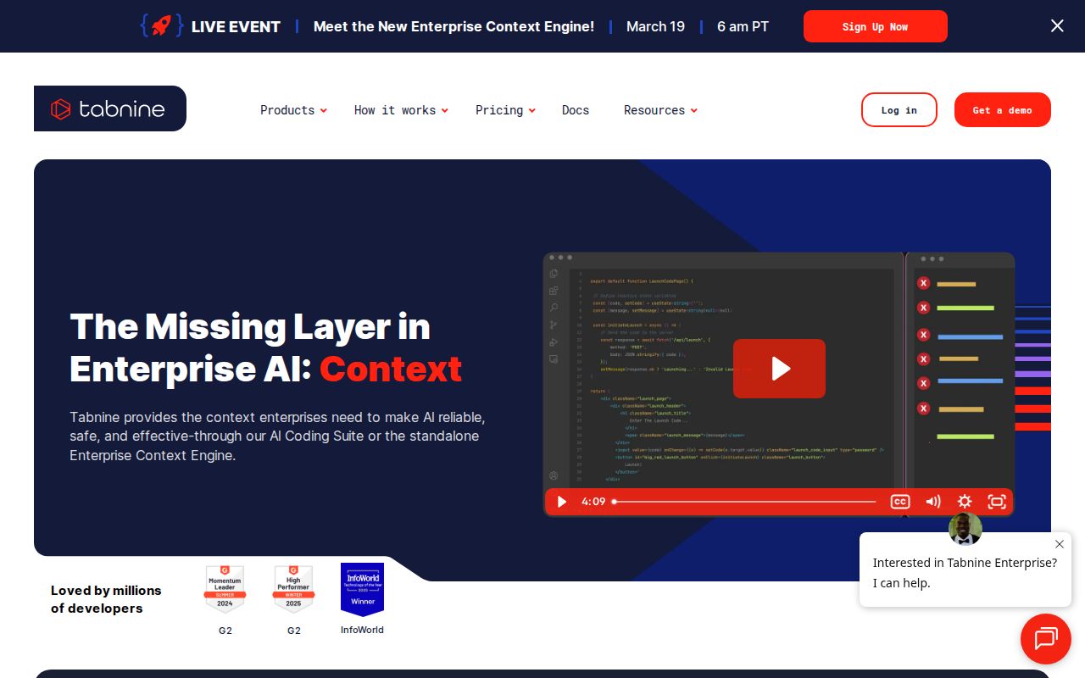Click the Sign Up Now button
1085x678 pixels.
[875, 26]
